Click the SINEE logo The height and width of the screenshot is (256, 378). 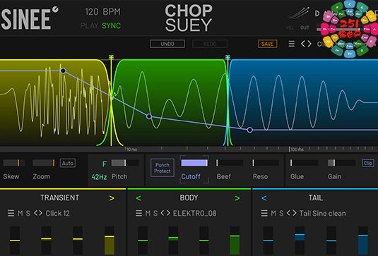[30, 18]
